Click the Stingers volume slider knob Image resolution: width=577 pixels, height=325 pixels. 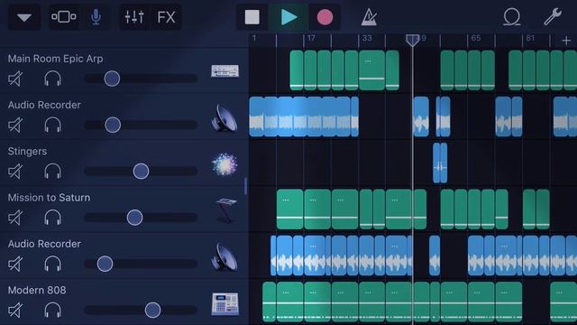coord(141,172)
